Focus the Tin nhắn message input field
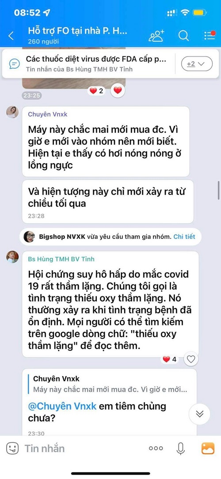221x479 pixels. click(x=82, y=448)
